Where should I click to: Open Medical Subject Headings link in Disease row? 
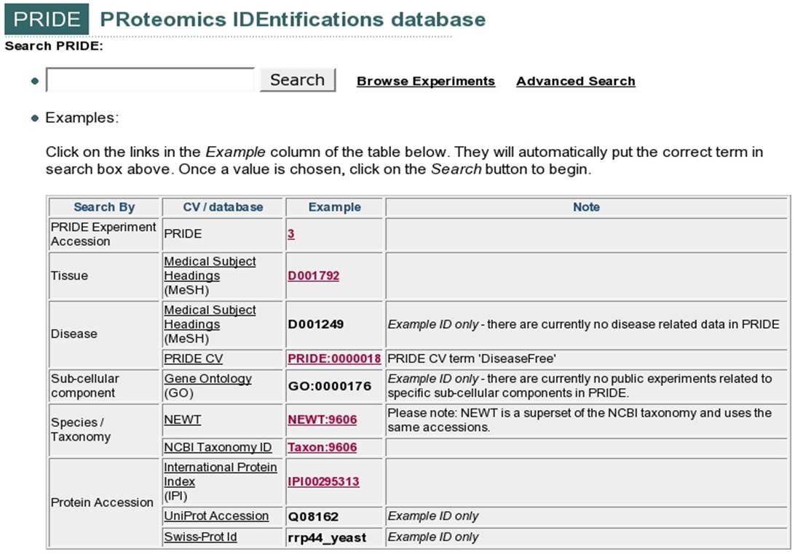click(x=210, y=317)
